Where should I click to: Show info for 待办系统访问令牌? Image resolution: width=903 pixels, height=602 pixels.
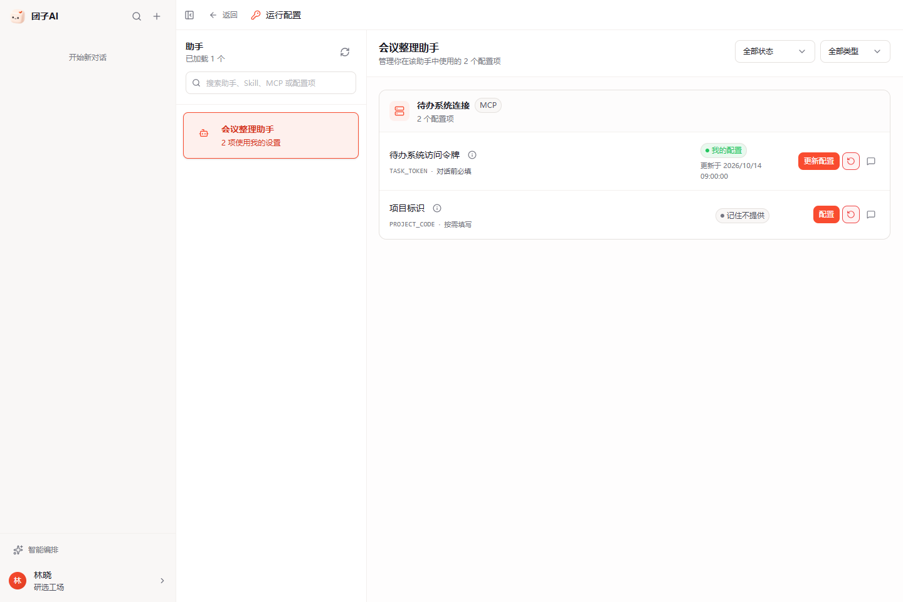[472, 155]
